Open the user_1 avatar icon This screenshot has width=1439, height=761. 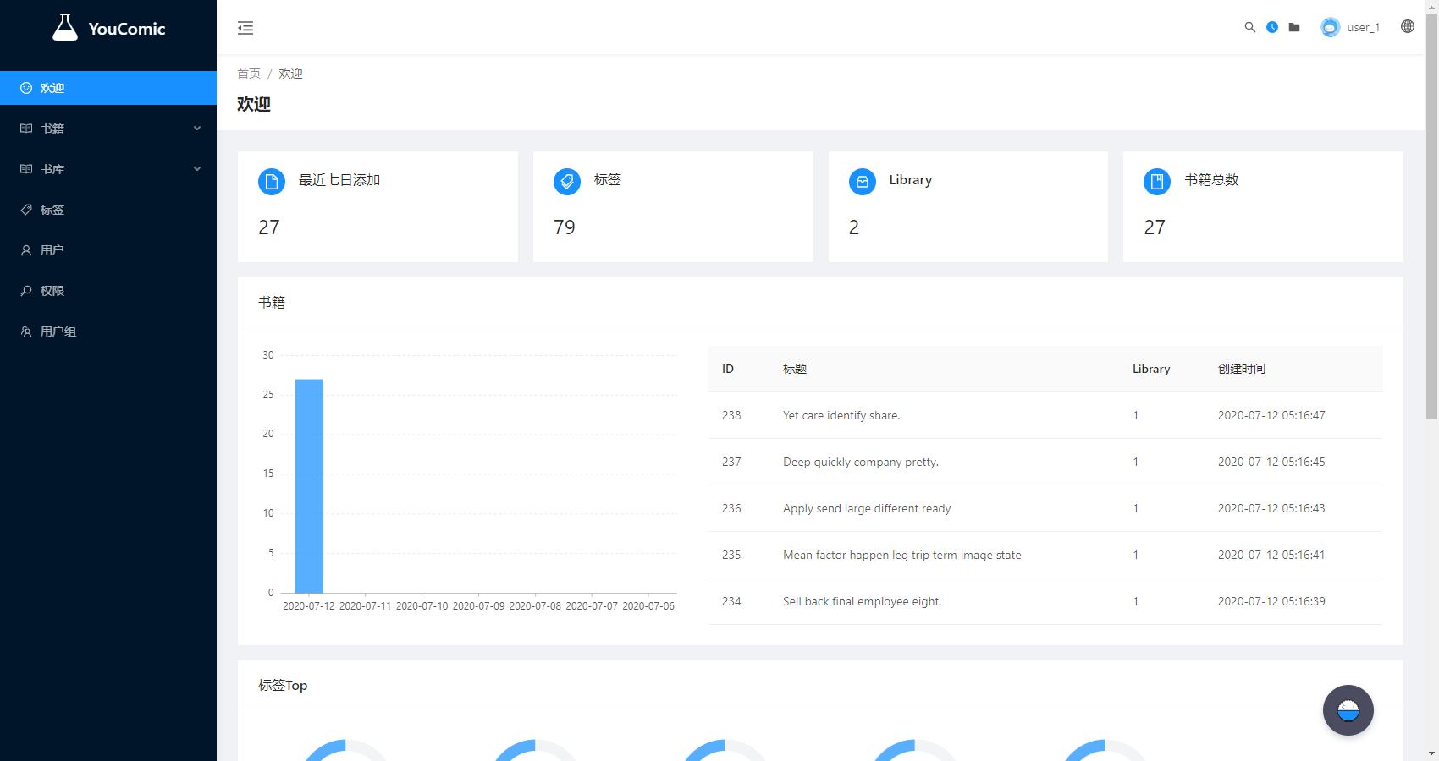click(1331, 27)
